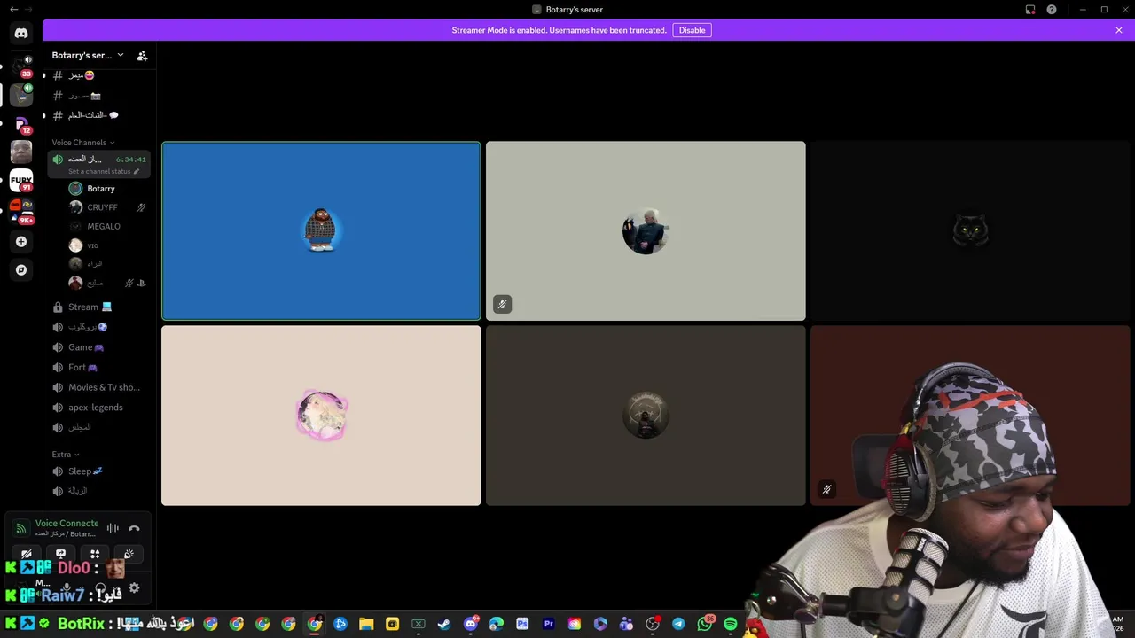Disable Streamer Mode via banner button
The height and width of the screenshot is (638, 1135).
pyautogui.click(x=692, y=30)
